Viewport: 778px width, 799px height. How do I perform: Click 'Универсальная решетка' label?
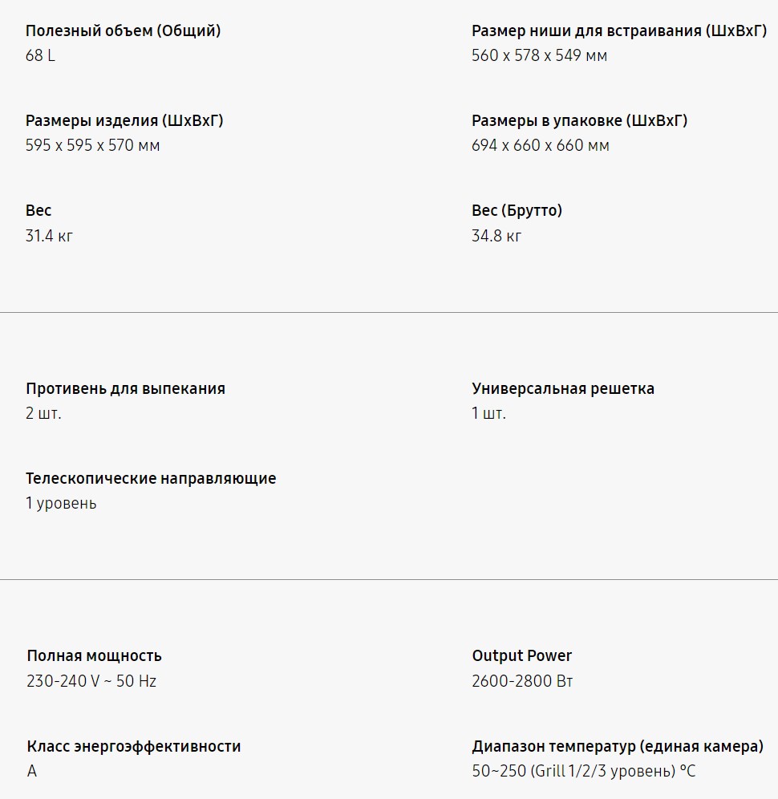click(563, 389)
